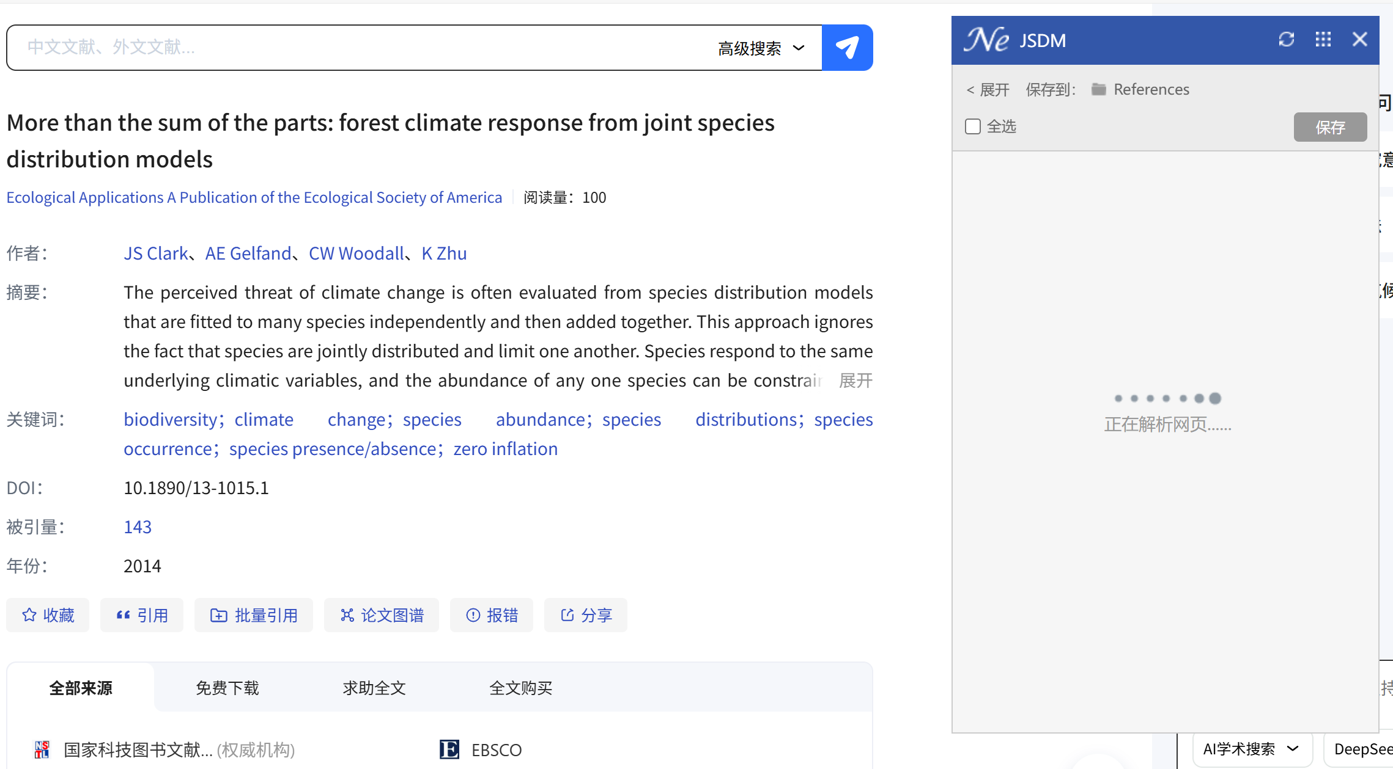The height and width of the screenshot is (769, 1393).
Task: Expand the abstract with 展开
Action: [855, 381]
